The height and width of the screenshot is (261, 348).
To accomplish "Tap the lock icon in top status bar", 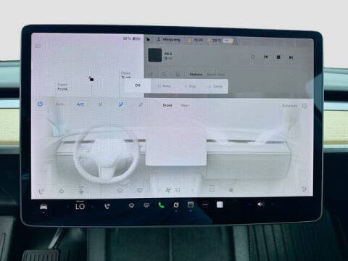I will [149, 39].
